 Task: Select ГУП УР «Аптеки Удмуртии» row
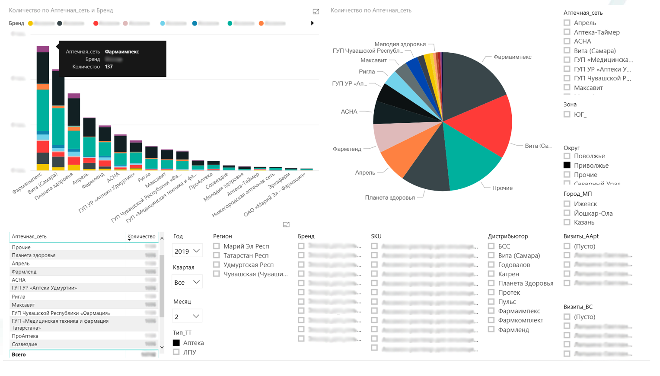click(84, 288)
